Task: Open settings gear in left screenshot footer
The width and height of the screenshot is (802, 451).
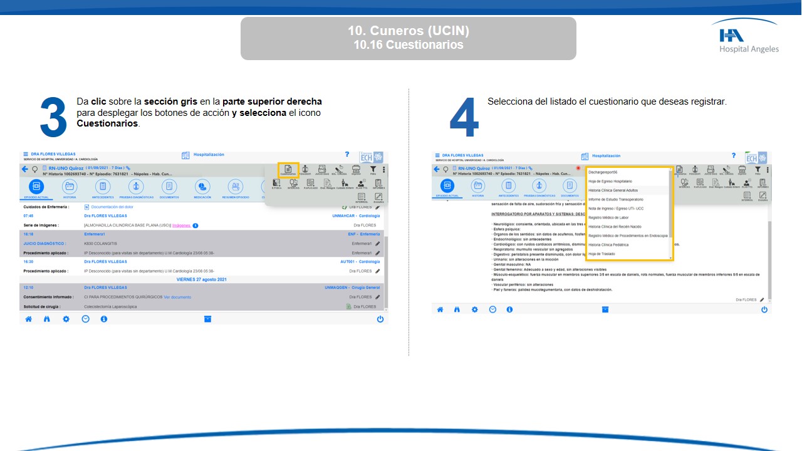Action: point(66,319)
